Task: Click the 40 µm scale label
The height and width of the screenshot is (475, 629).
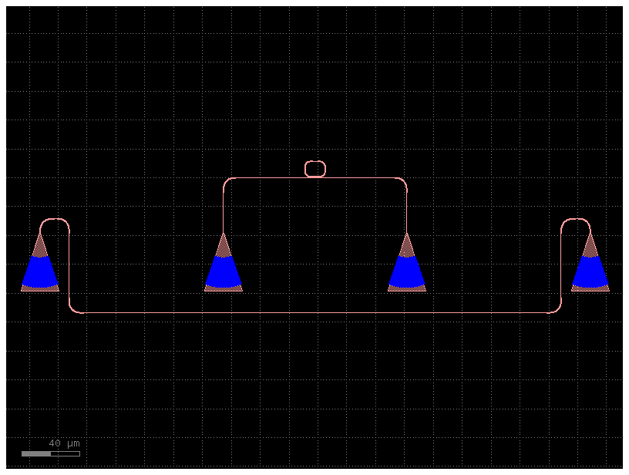Action: [x=64, y=443]
